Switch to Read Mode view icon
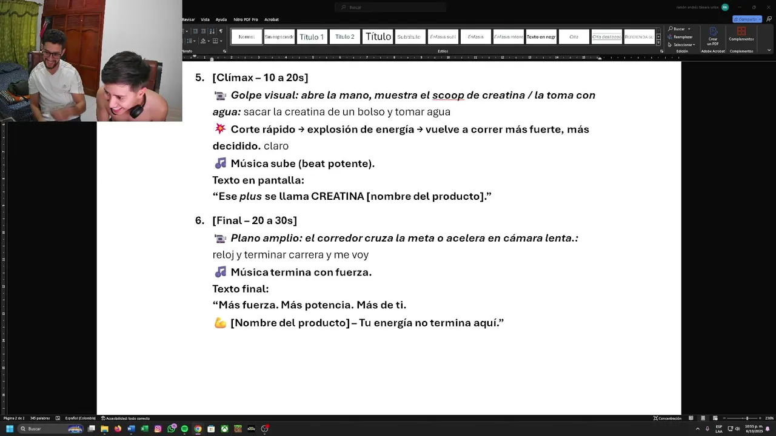 (691, 418)
